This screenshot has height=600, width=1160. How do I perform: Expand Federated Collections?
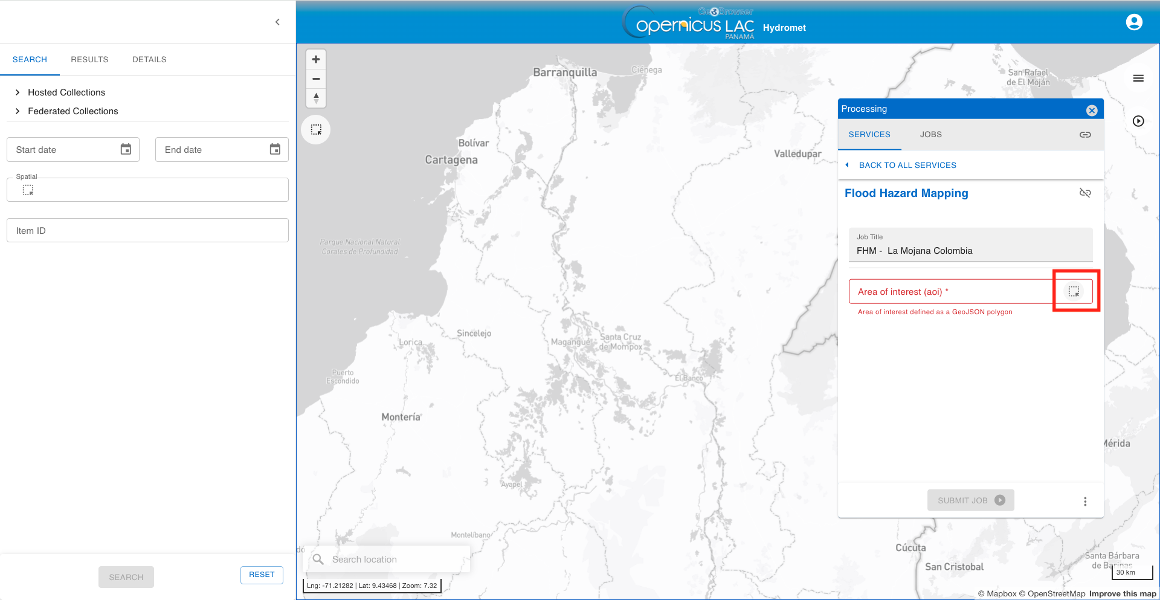[x=66, y=111]
